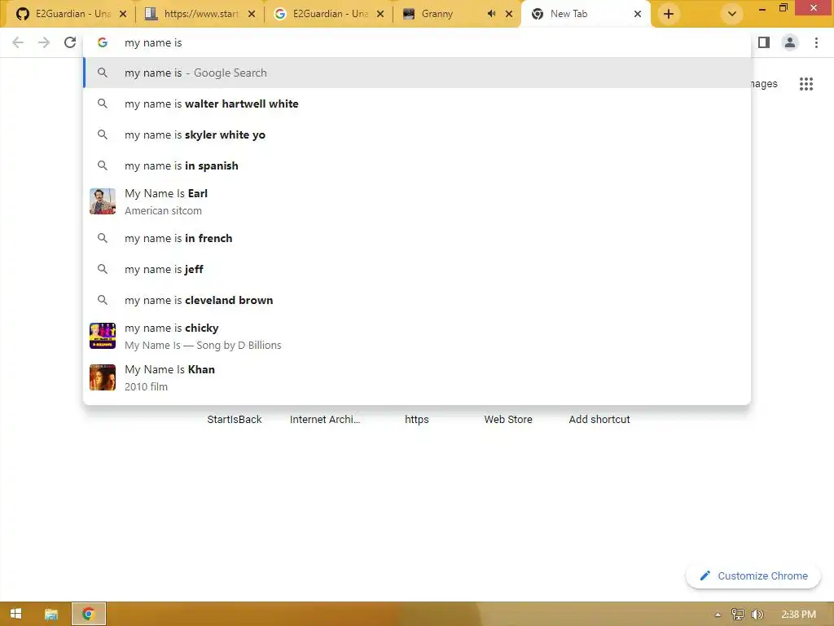Open the Chrome three-dot menu
The width and height of the screenshot is (834, 626).
point(816,42)
